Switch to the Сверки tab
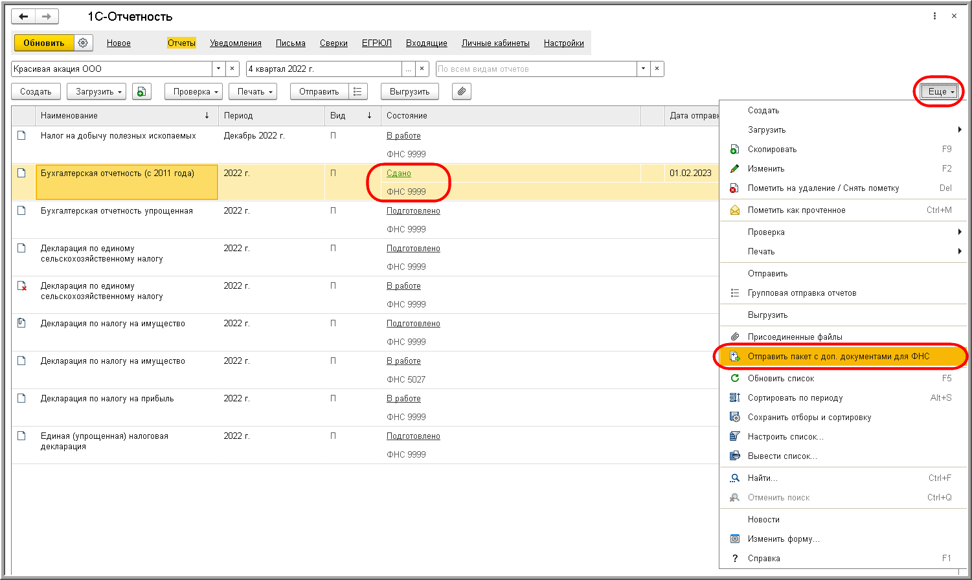 pyautogui.click(x=333, y=43)
